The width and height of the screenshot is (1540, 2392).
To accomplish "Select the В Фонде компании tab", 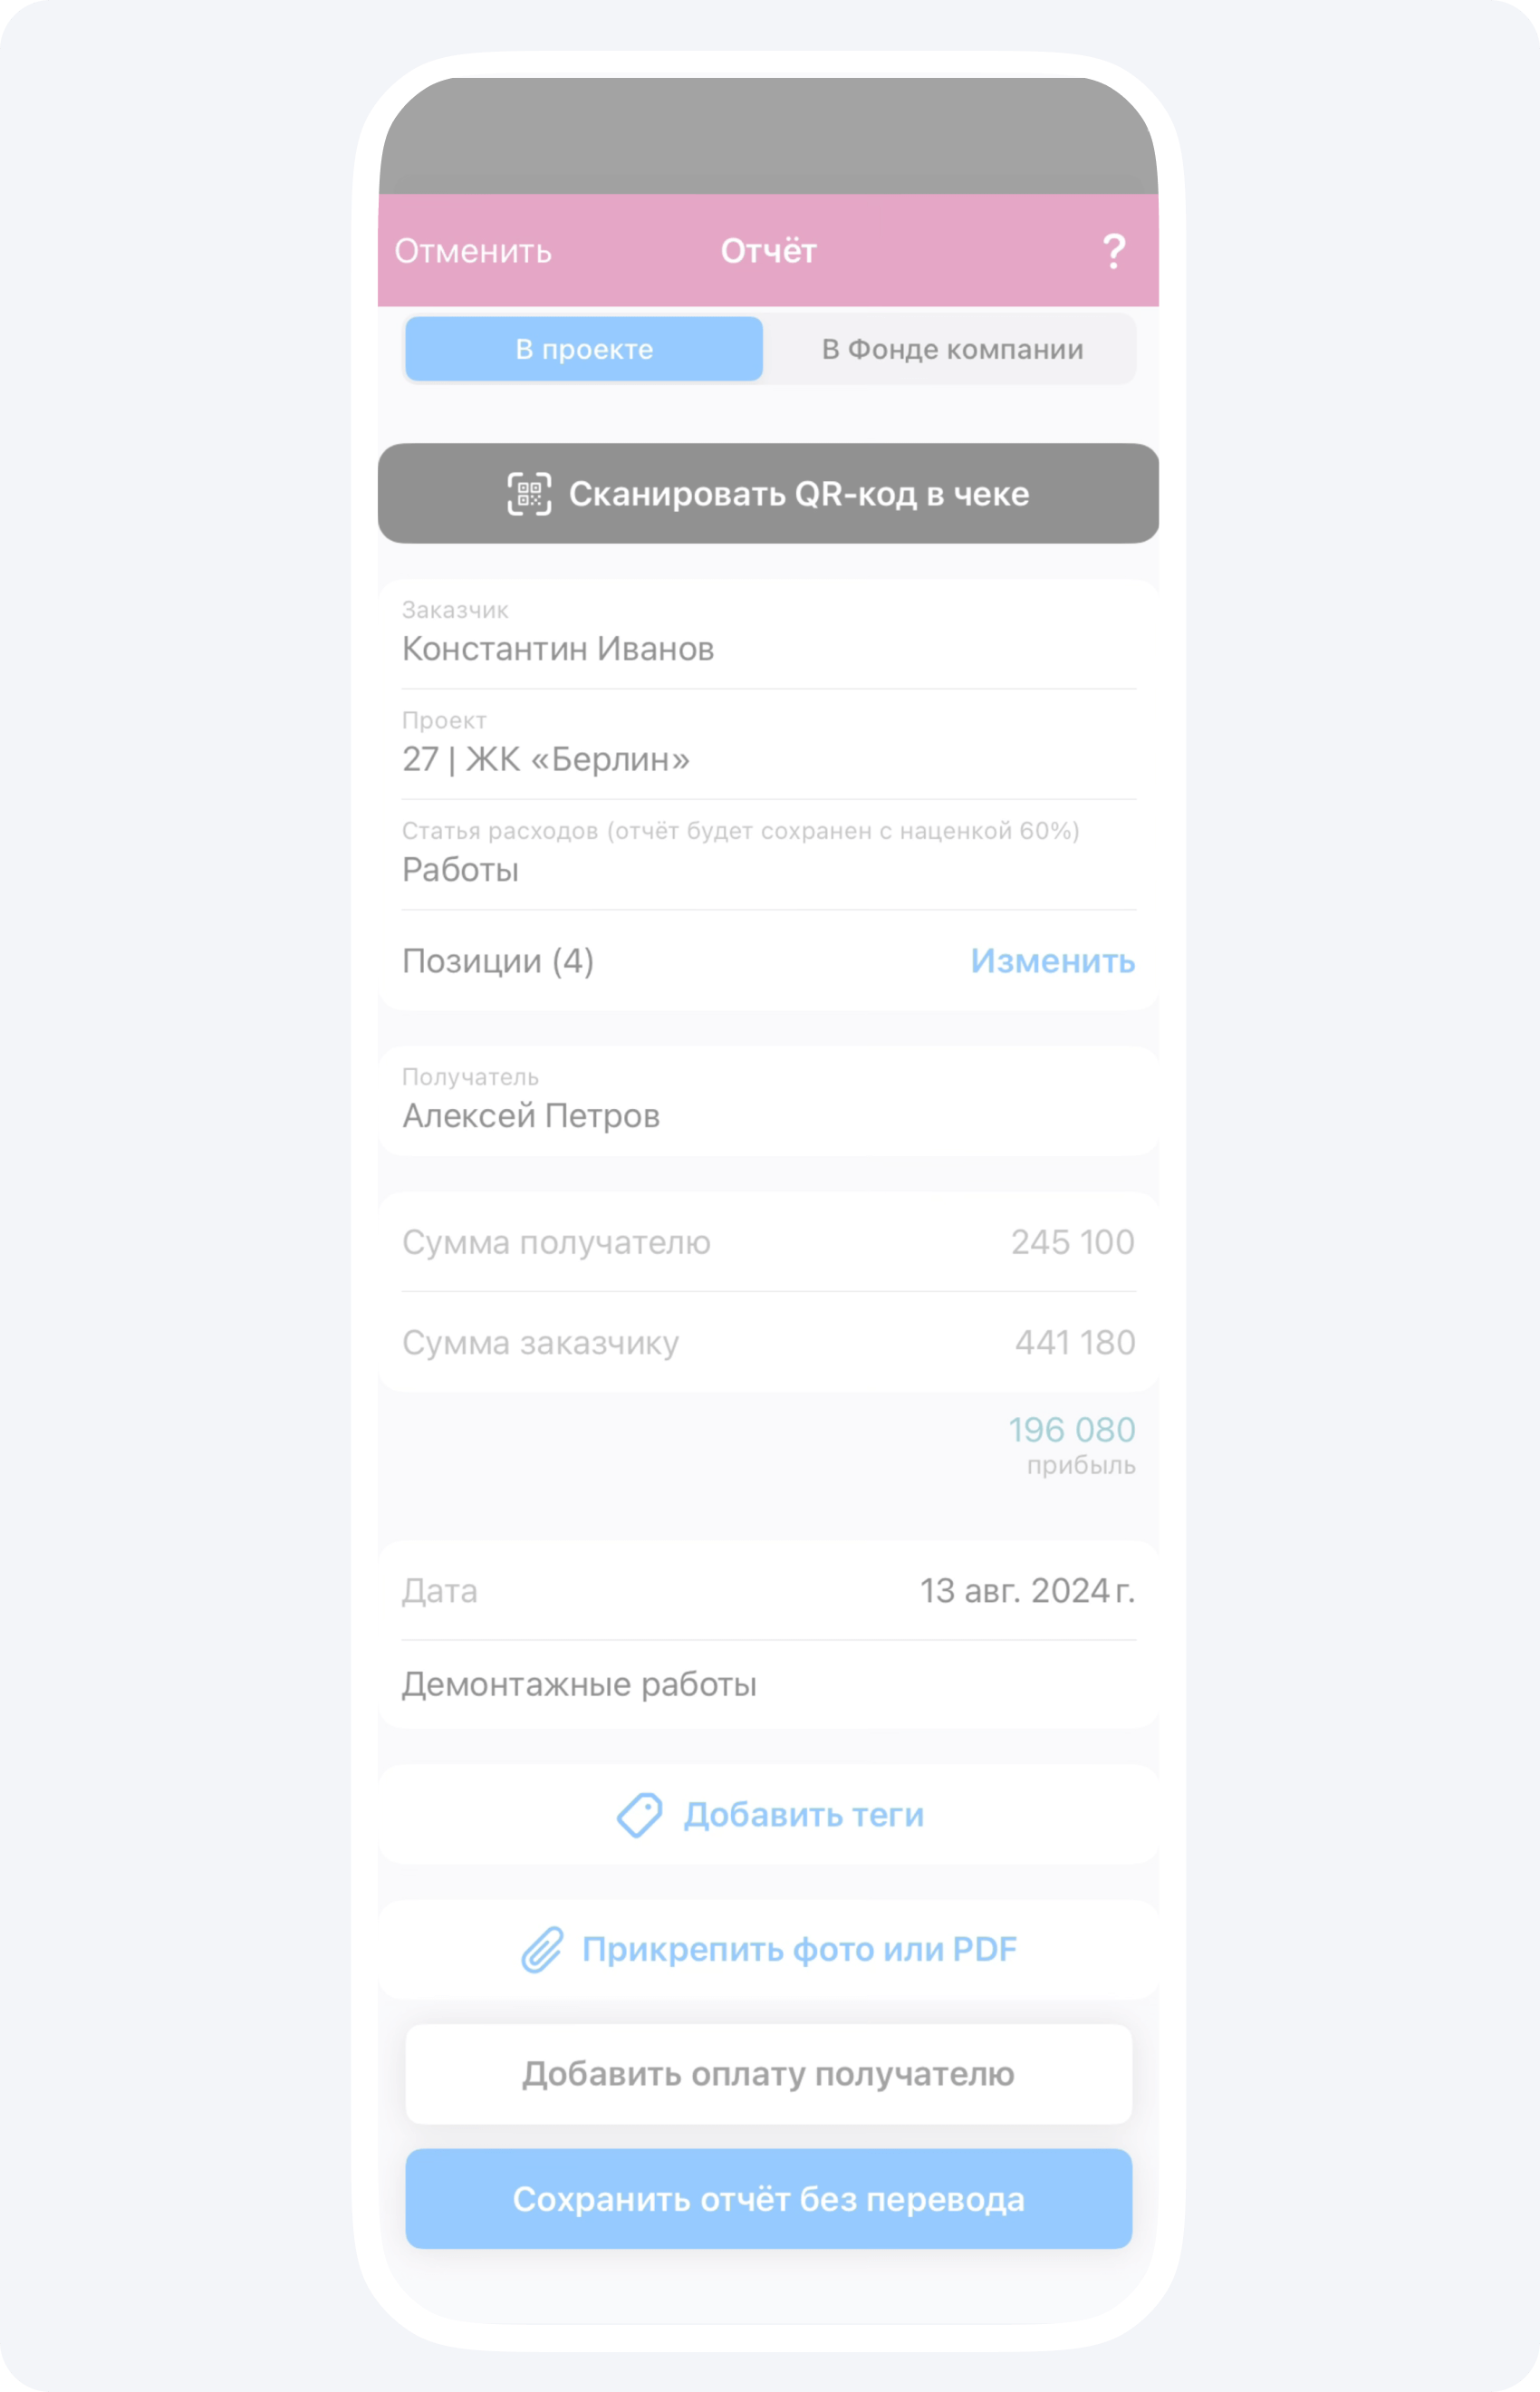I will 951,349.
